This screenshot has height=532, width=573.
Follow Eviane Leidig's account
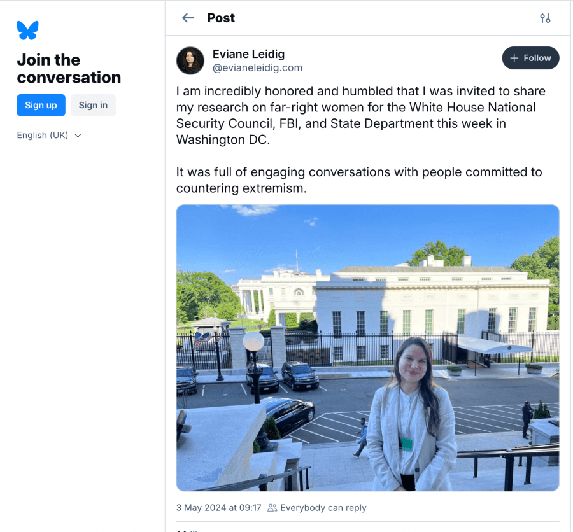pyautogui.click(x=530, y=58)
